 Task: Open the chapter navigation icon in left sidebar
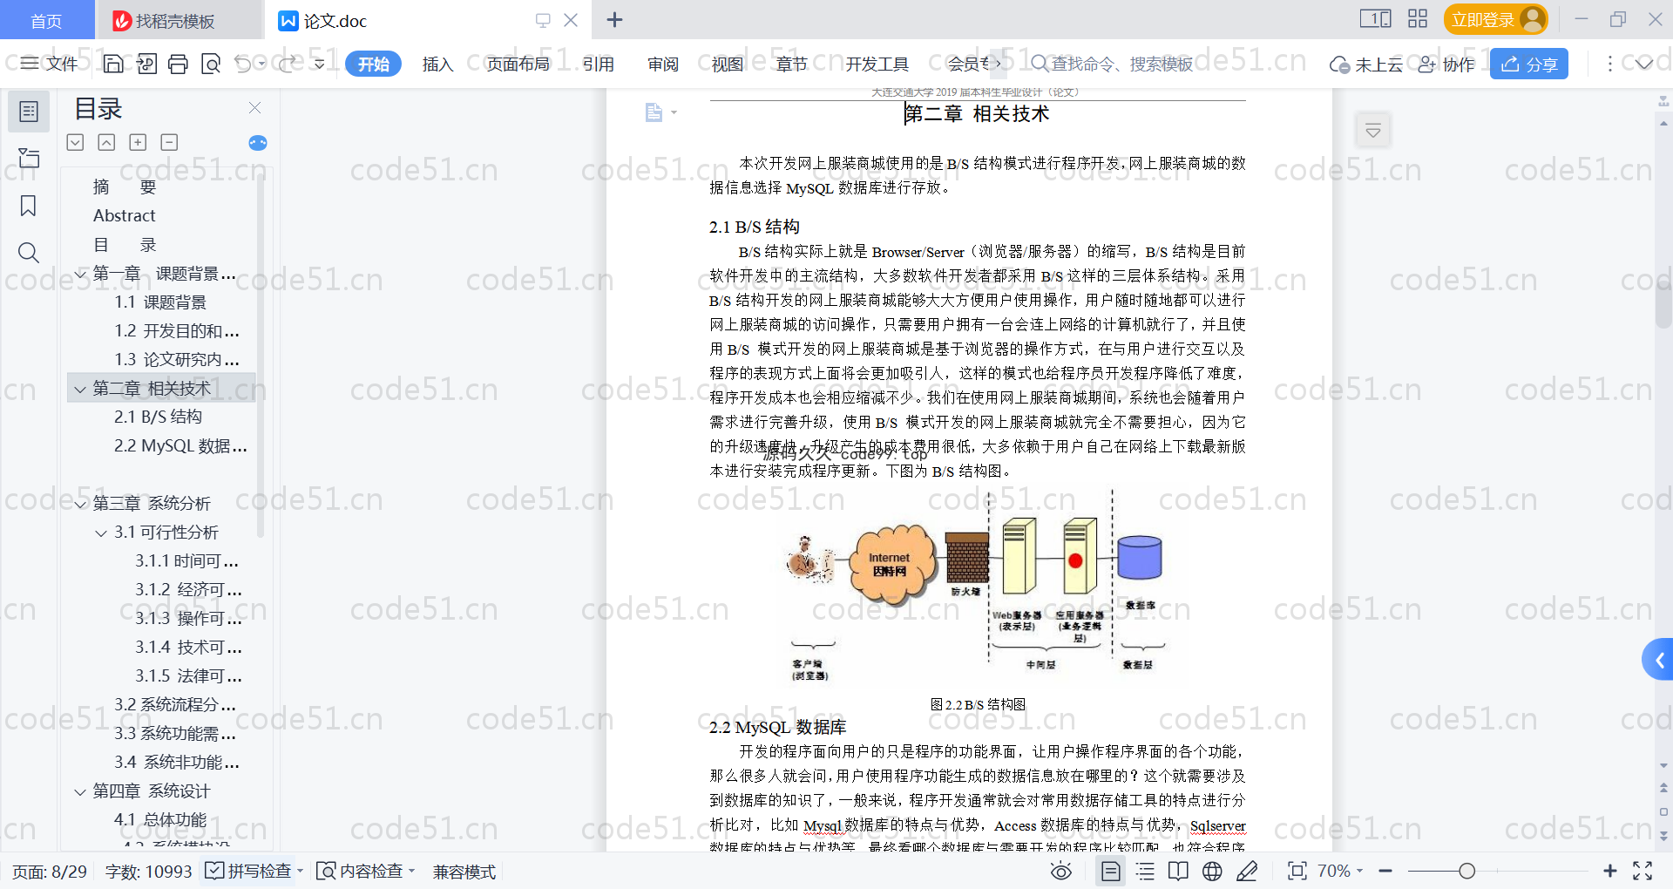[x=29, y=158]
